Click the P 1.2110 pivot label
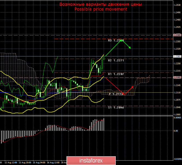This screenshot has height=165, width=182. pyautogui.click(x=116, y=94)
